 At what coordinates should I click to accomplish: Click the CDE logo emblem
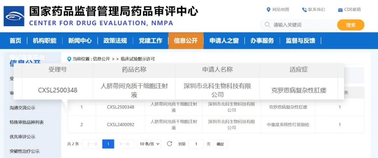point(14,16)
